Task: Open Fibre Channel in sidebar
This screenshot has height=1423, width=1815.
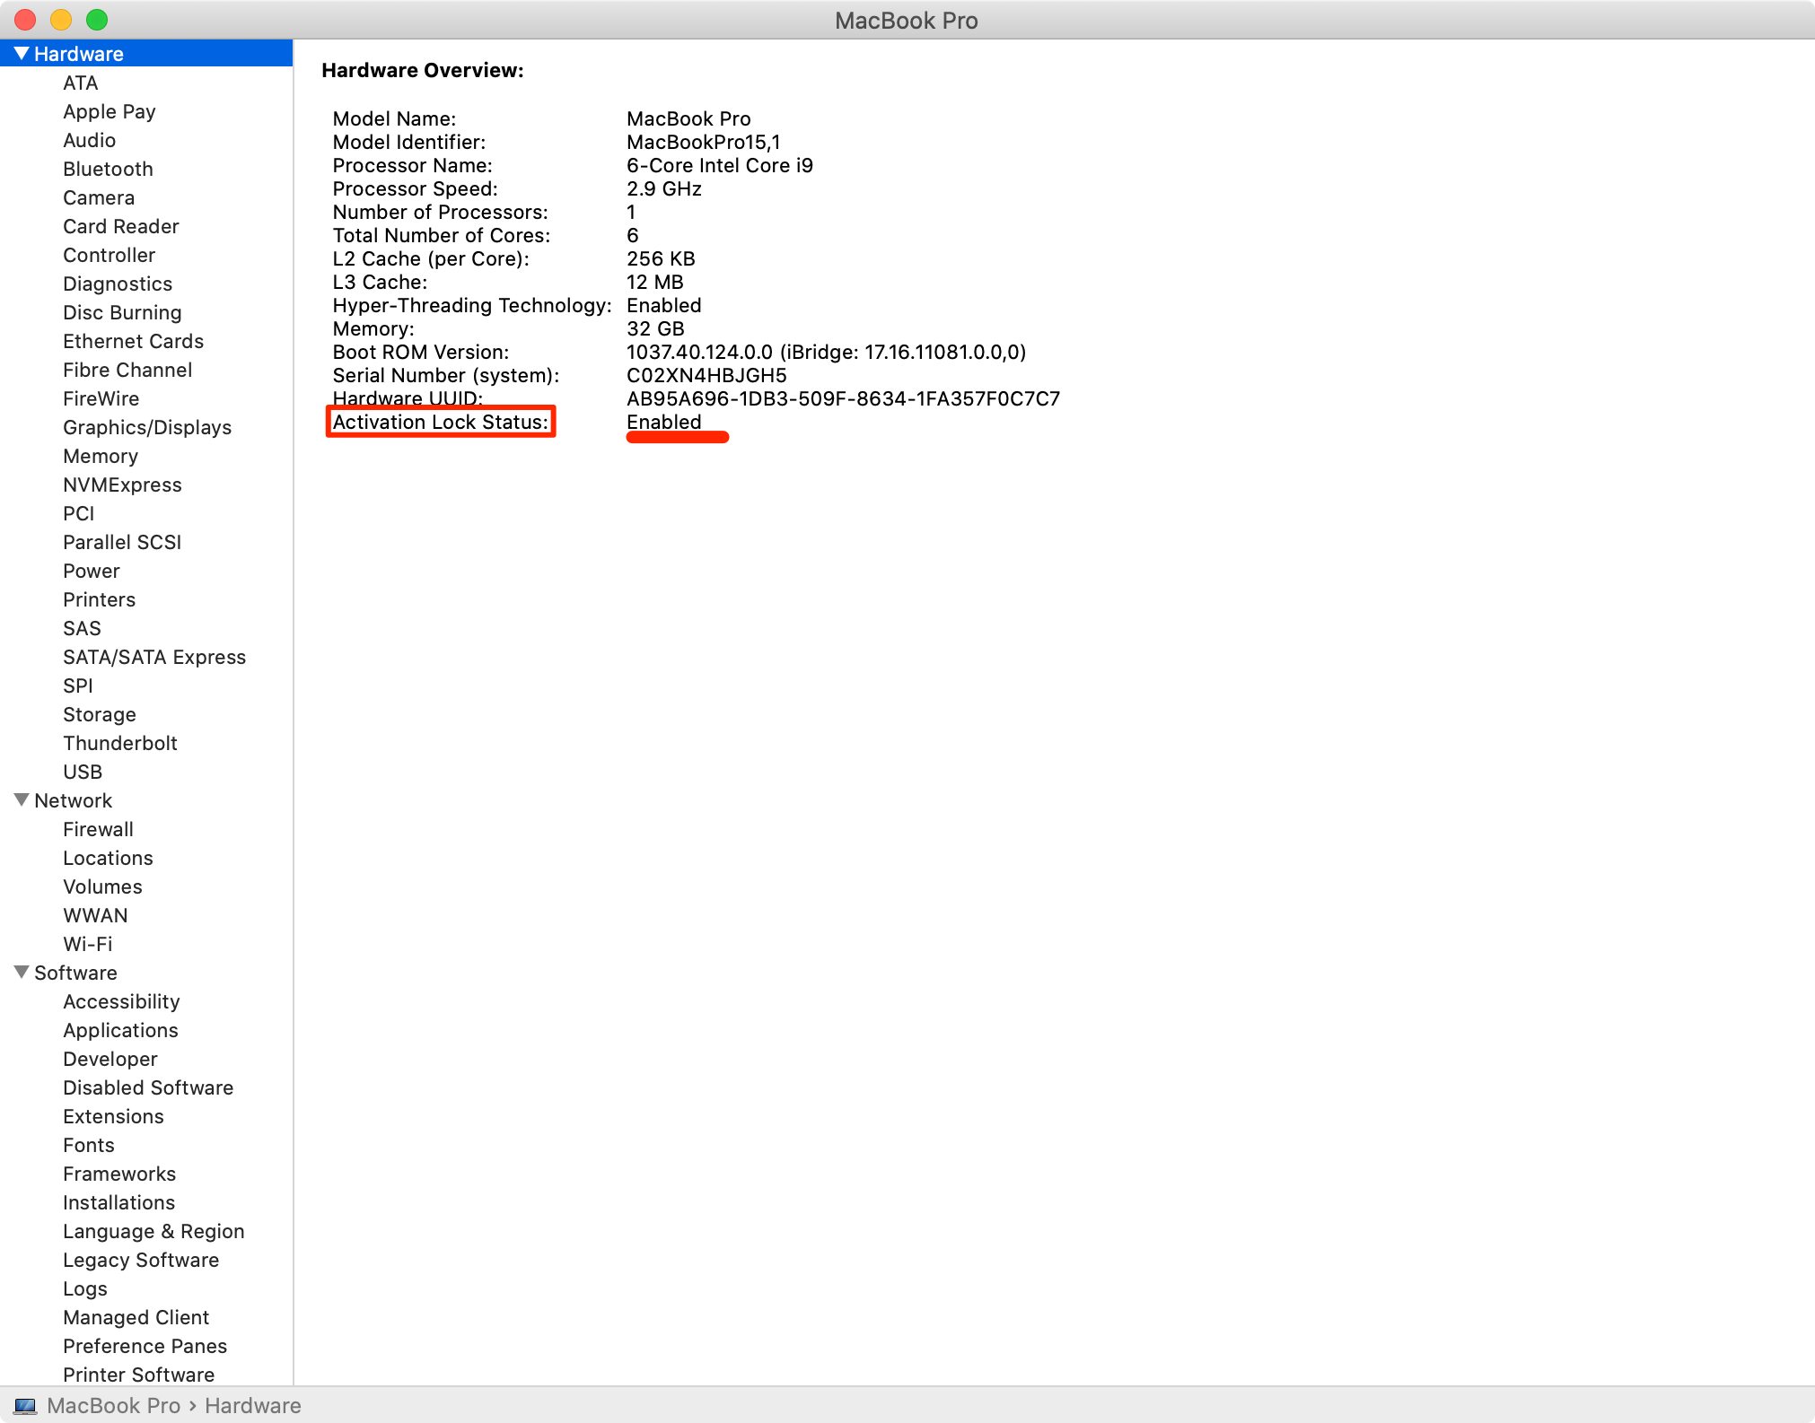Action: pyautogui.click(x=127, y=370)
